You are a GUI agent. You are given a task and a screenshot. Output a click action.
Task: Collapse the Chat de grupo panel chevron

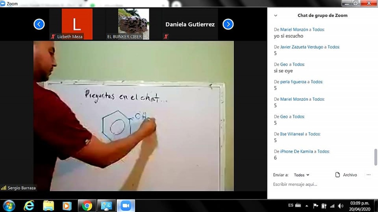[276, 16]
